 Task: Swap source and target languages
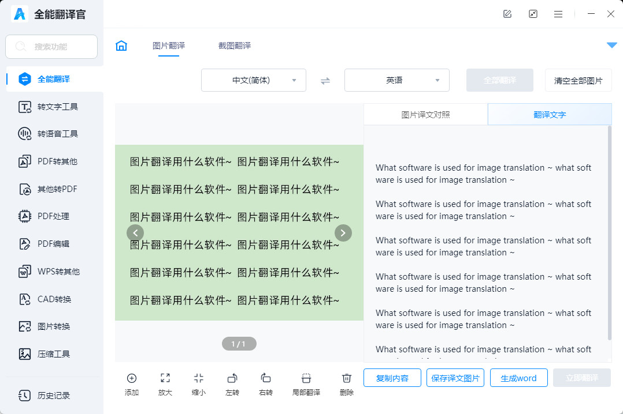tap(325, 81)
